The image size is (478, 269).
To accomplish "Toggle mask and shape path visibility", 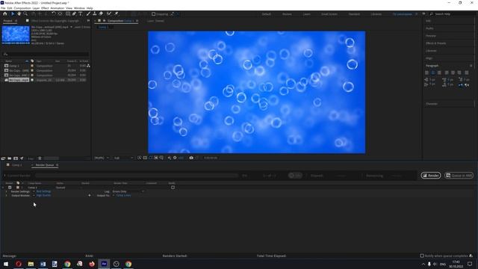I will pos(151,158).
